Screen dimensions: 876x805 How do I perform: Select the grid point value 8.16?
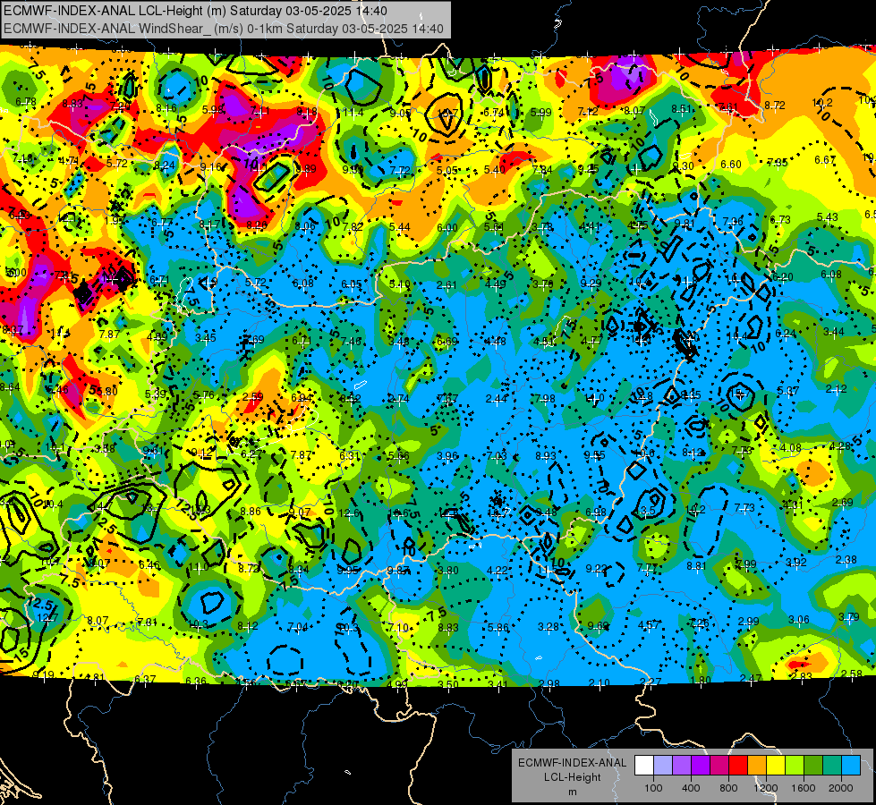click(x=166, y=108)
